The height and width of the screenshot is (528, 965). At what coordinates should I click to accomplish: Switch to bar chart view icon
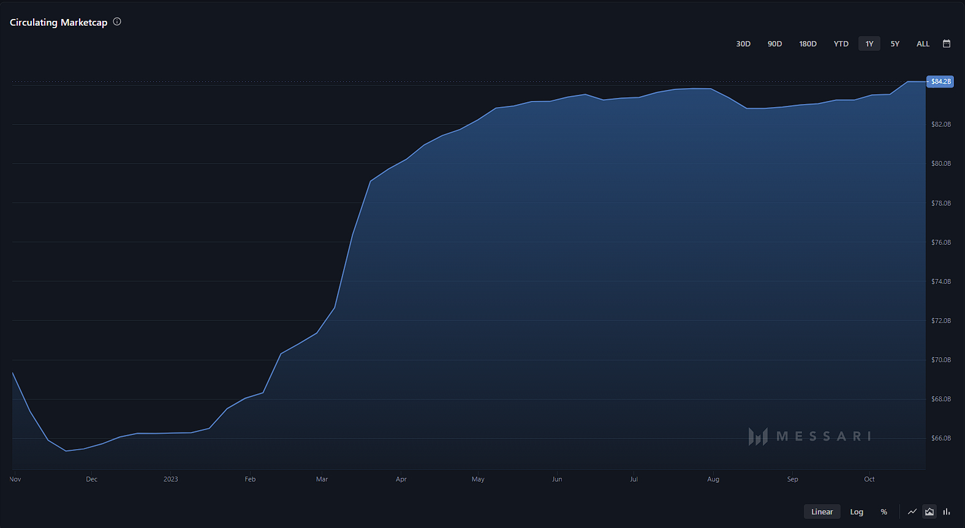[947, 511]
